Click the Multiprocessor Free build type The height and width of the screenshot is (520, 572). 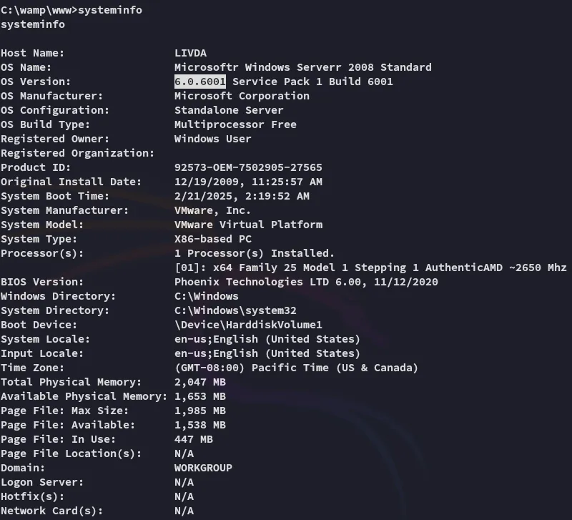point(235,124)
